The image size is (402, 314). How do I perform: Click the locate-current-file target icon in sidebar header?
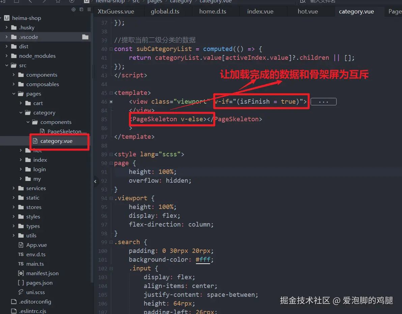point(74,9)
